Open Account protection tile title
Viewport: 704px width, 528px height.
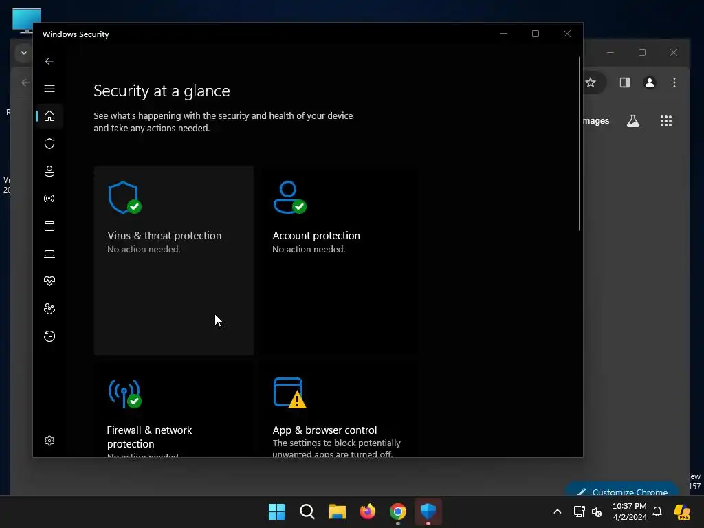[316, 236]
